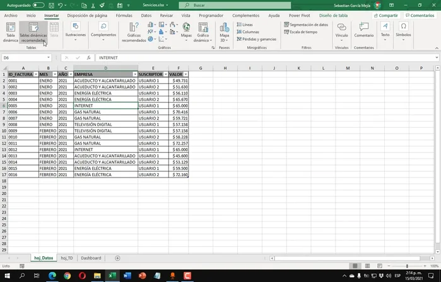
Task: Add a Comentario from the ribbon
Action: 363,30
